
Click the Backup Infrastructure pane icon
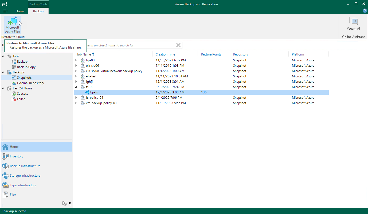pyautogui.click(x=5, y=166)
